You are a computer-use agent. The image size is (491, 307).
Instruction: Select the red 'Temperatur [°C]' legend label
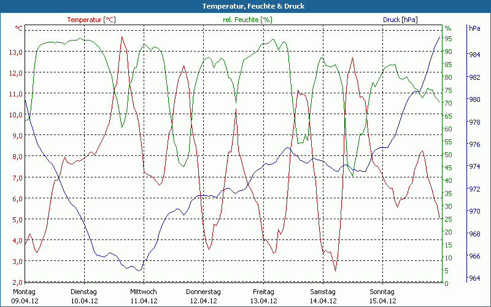[x=91, y=20]
